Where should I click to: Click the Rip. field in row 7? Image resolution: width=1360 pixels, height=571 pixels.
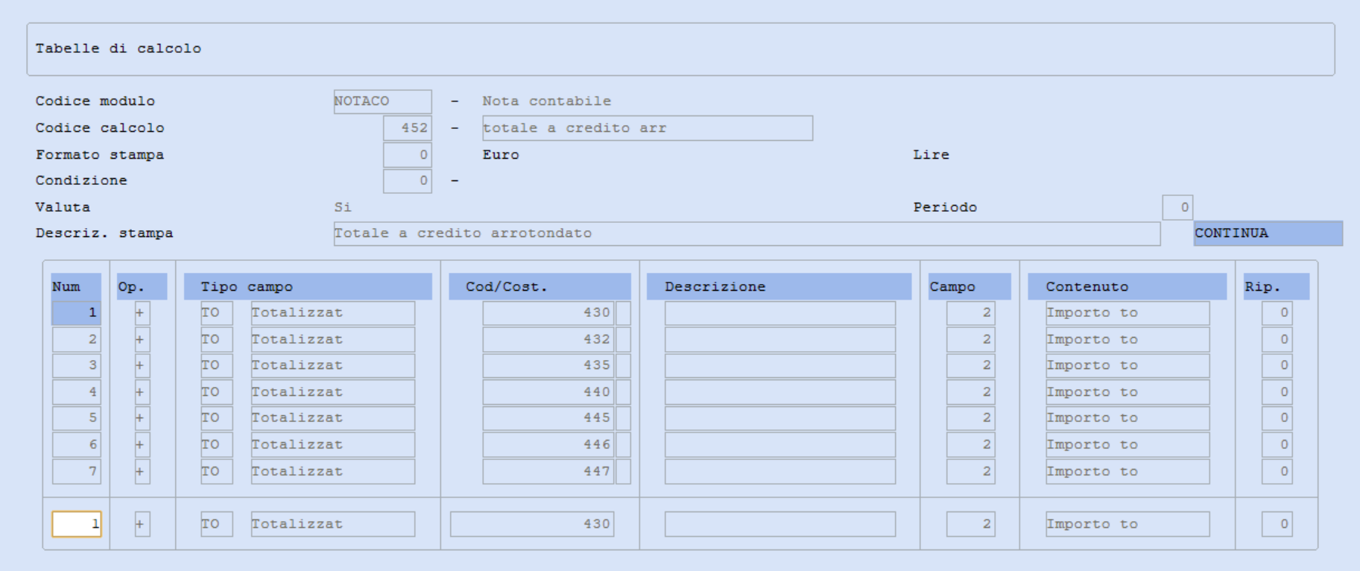[x=1277, y=471]
